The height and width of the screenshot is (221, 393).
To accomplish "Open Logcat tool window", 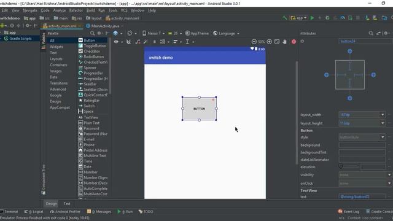I will click(x=34, y=211).
